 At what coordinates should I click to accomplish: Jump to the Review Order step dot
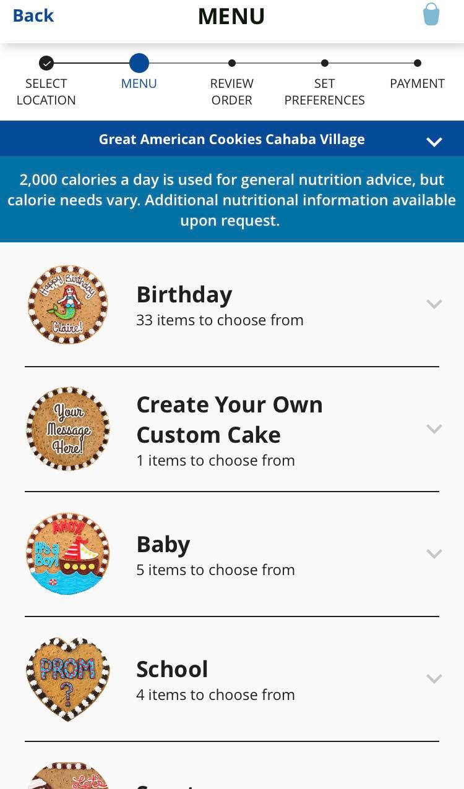pos(232,63)
